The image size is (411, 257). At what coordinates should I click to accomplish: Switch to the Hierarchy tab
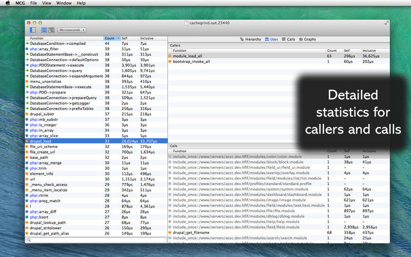click(251, 40)
